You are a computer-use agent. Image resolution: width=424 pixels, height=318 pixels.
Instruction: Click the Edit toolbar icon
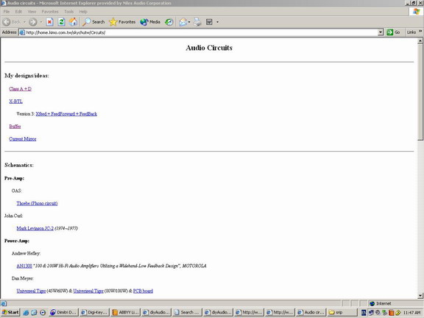[209, 22]
